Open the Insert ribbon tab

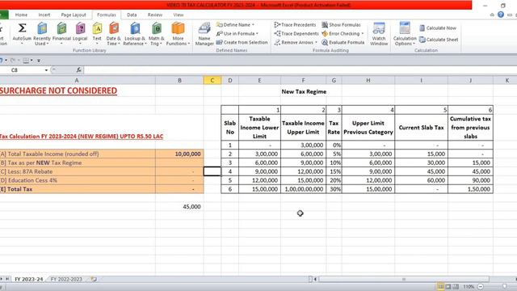click(44, 15)
